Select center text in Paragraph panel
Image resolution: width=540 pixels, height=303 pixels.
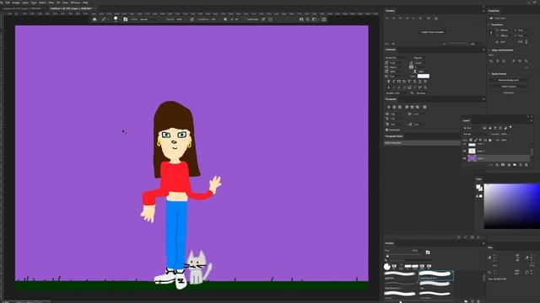pyautogui.click(x=394, y=107)
